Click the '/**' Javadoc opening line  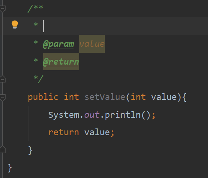coord(35,8)
